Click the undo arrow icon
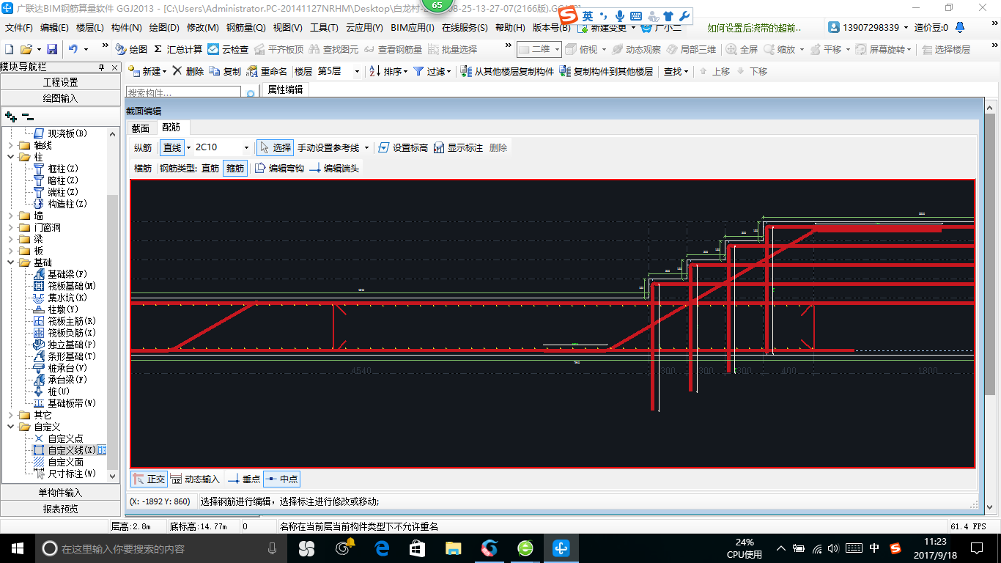 pos(73,49)
